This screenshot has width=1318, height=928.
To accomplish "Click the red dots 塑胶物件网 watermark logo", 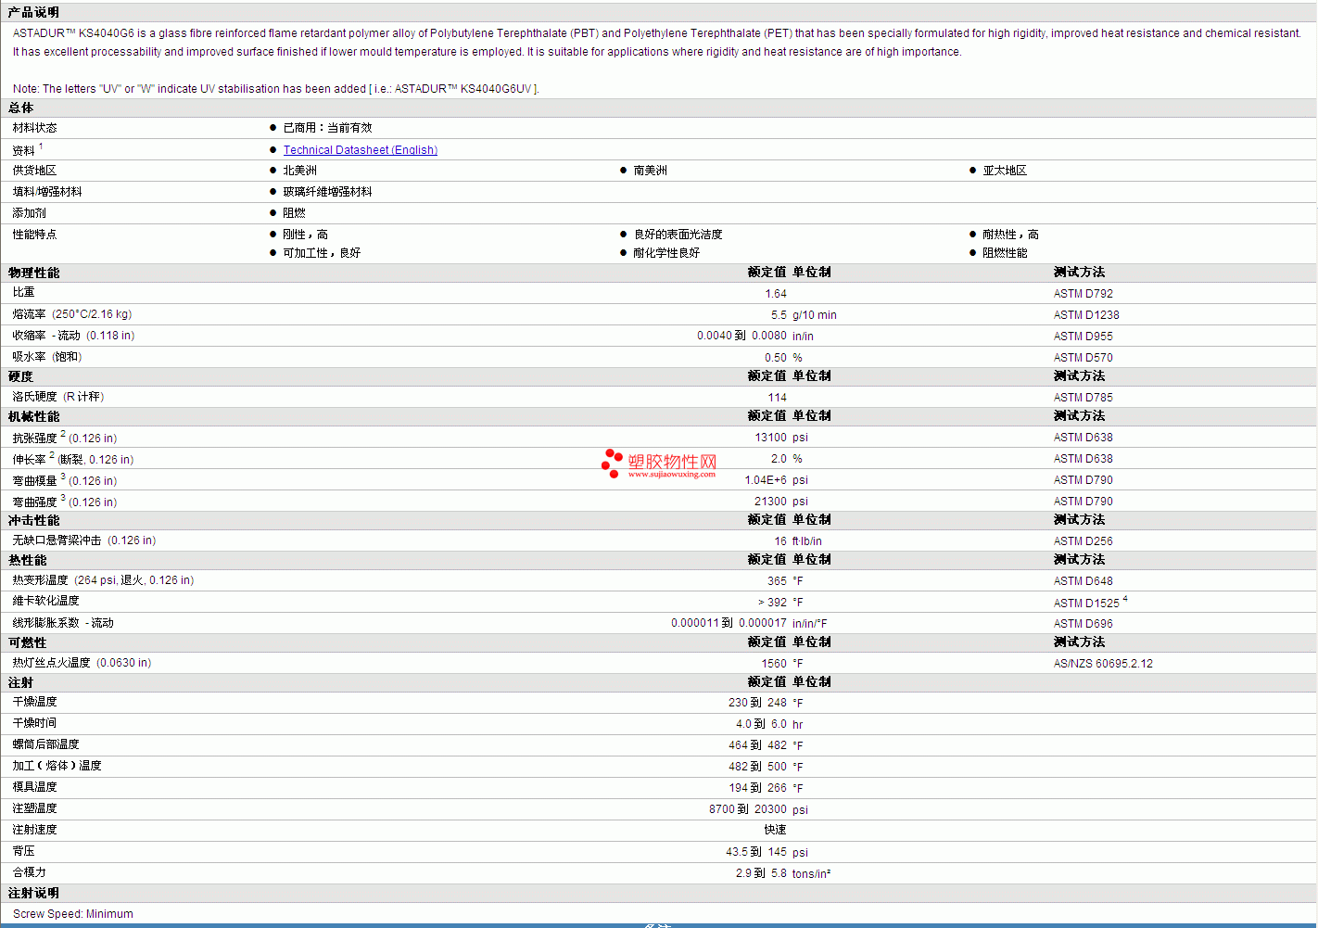I will [613, 463].
